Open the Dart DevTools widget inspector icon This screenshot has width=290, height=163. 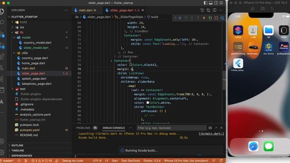click(x=222, y=18)
